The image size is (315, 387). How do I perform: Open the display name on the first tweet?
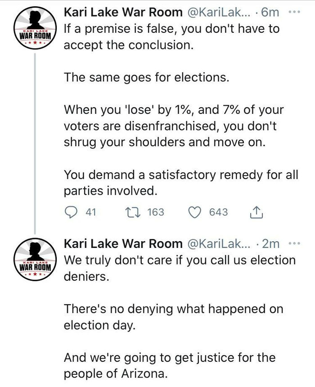point(123,13)
